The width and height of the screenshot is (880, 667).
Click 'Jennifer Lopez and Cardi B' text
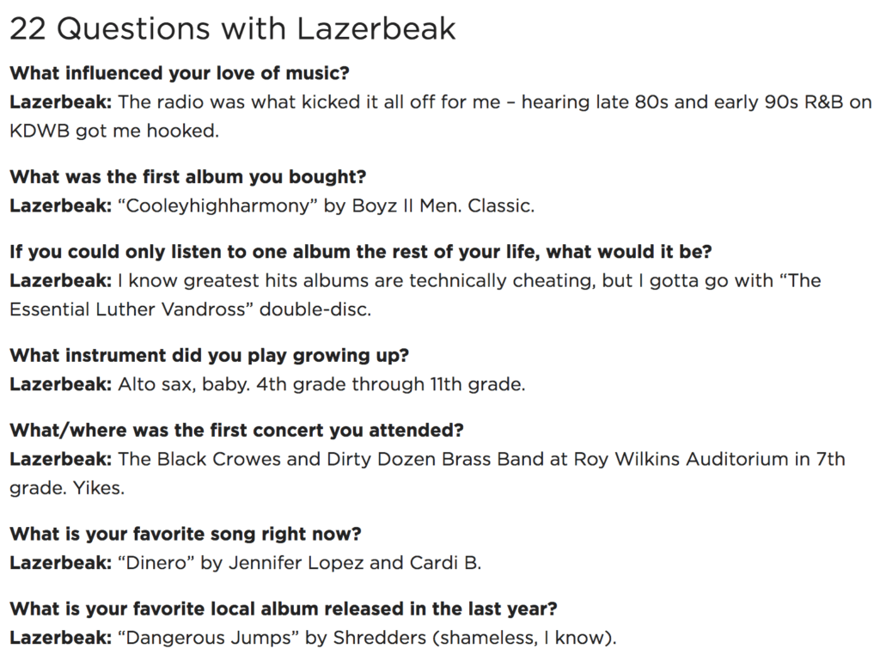click(x=352, y=563)
